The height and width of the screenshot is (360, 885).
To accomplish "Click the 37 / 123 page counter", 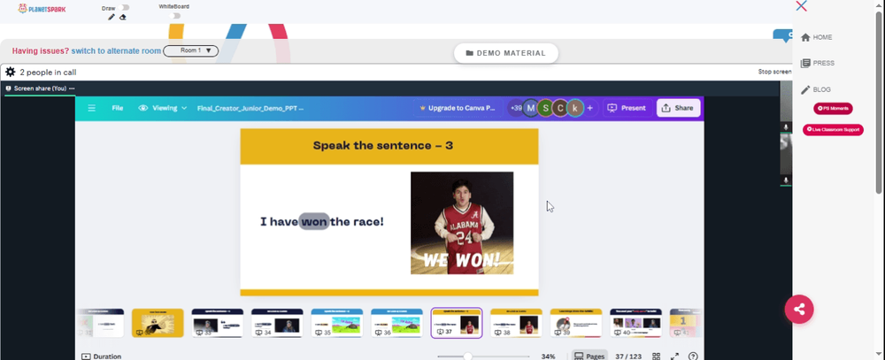I will point(627,356).
